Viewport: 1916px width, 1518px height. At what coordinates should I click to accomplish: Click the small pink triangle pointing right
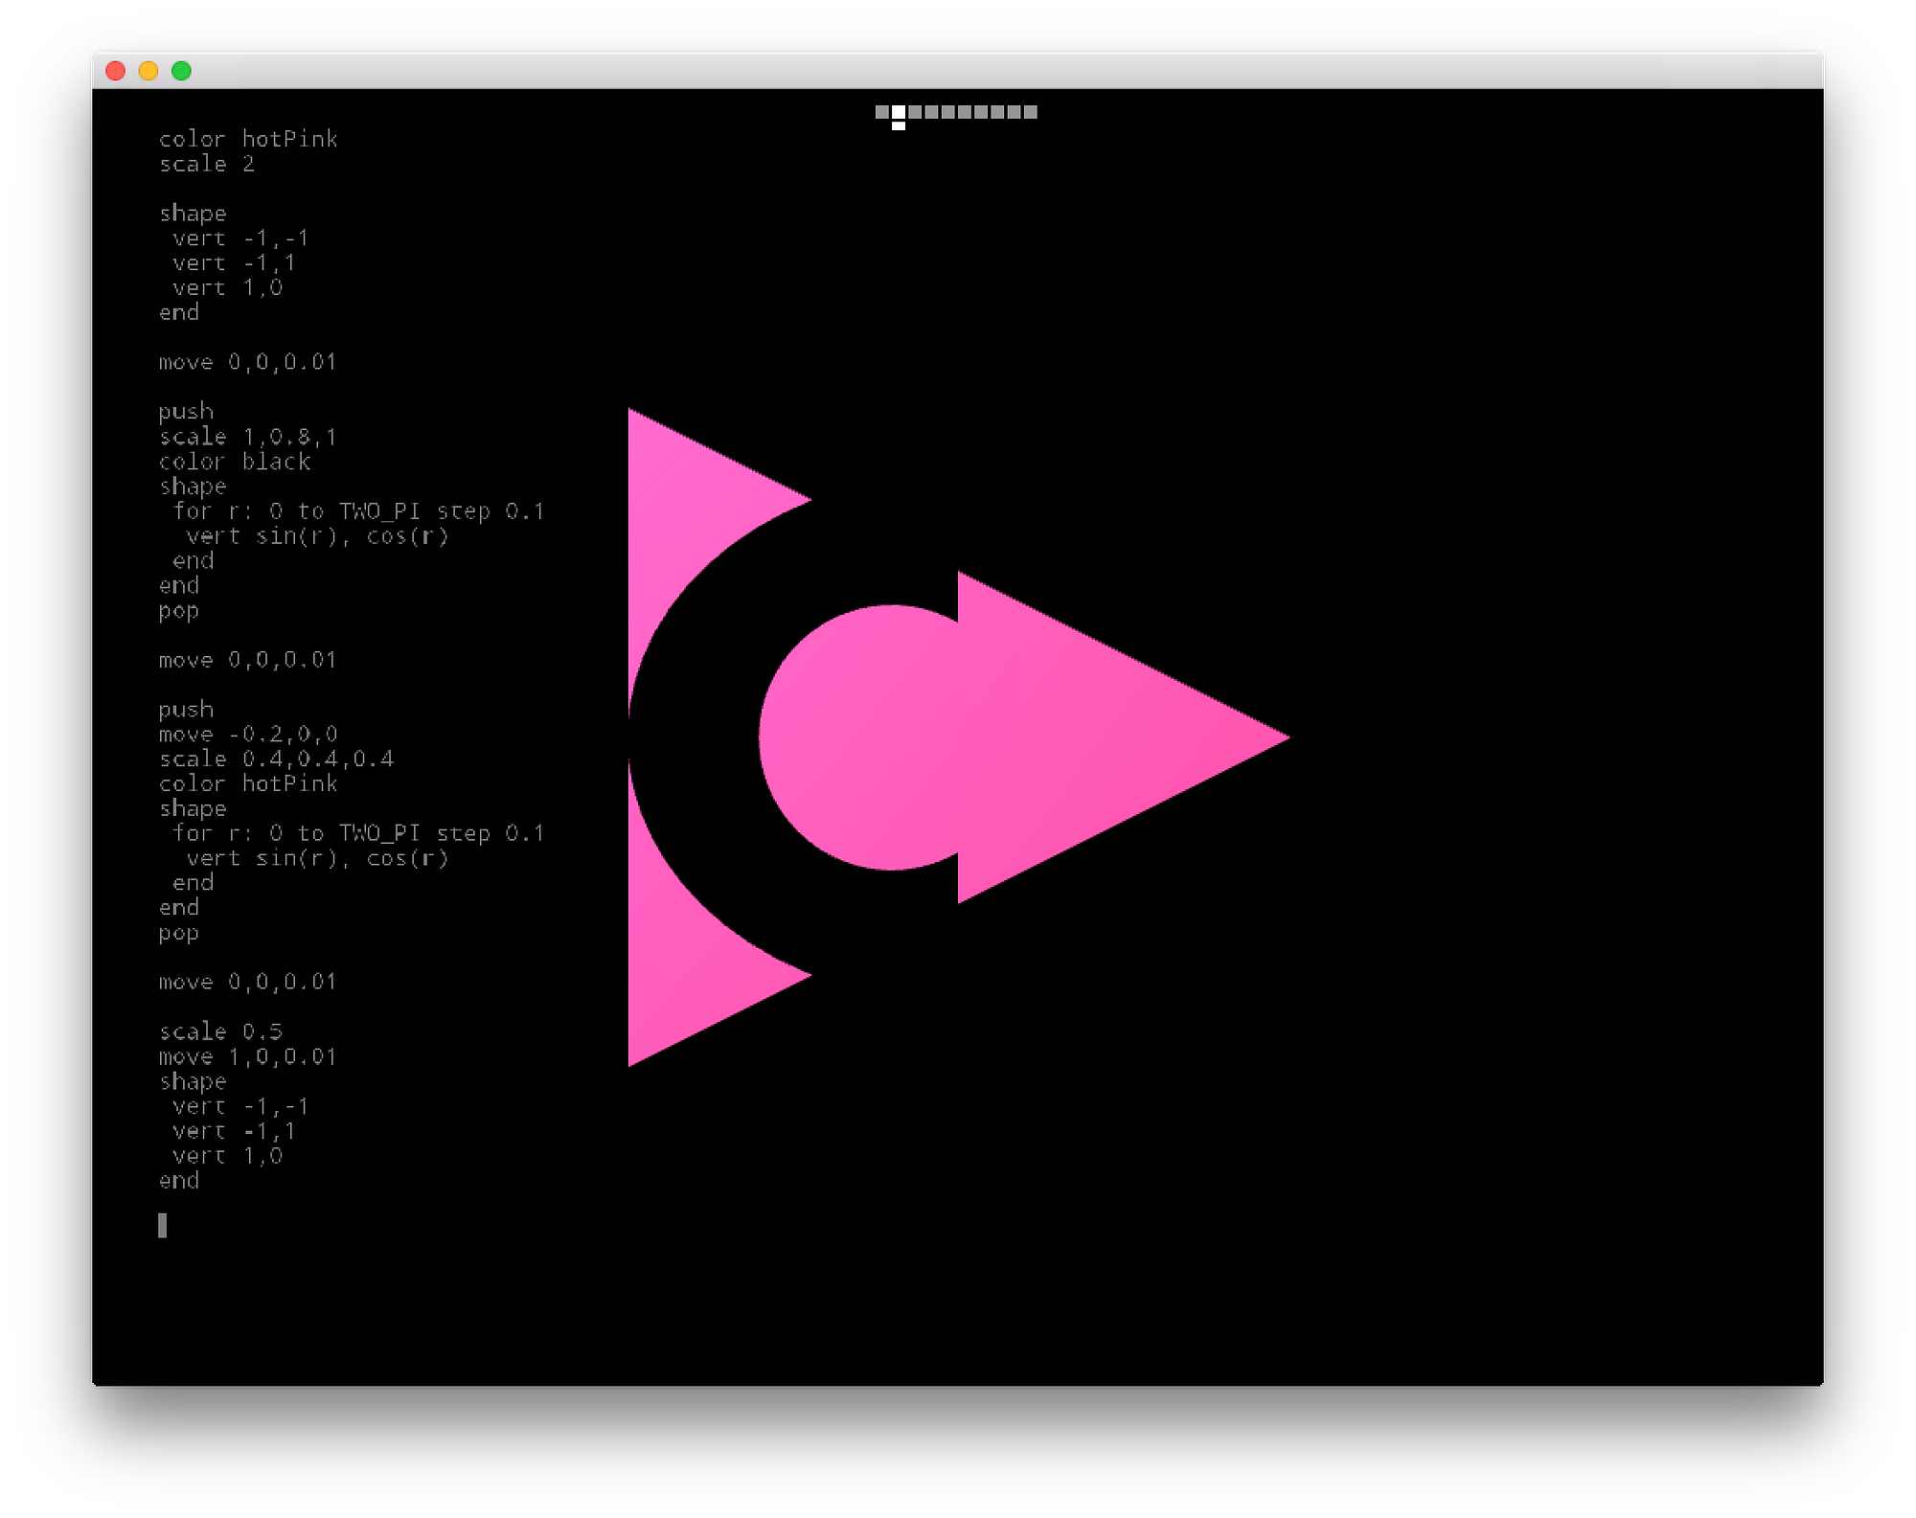1102,737
